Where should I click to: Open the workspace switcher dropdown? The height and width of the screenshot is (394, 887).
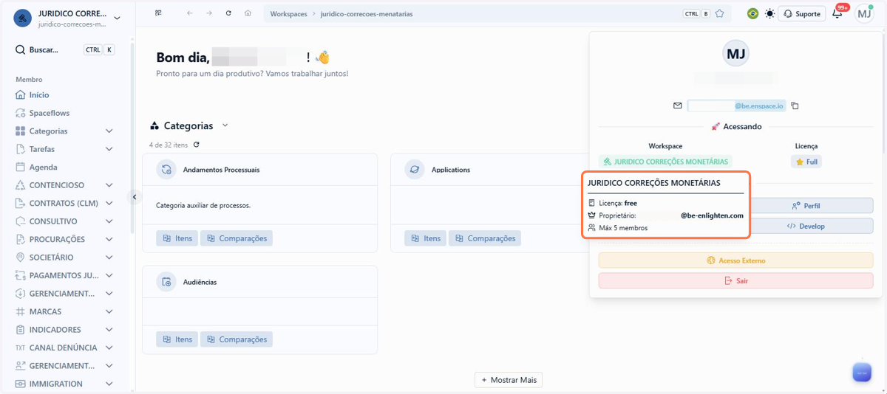[118, 17]
